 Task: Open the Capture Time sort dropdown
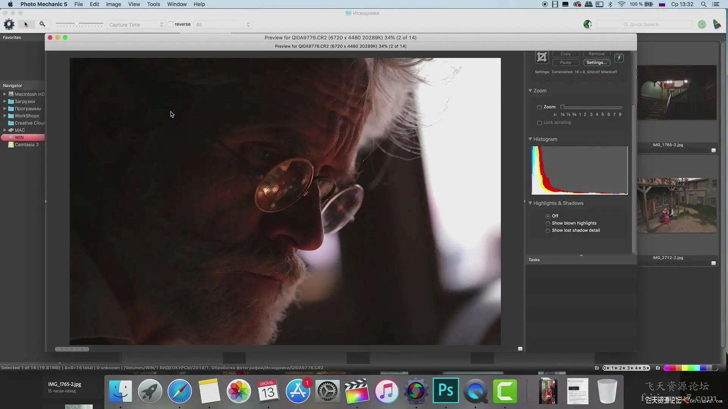(x=136, y=25)
